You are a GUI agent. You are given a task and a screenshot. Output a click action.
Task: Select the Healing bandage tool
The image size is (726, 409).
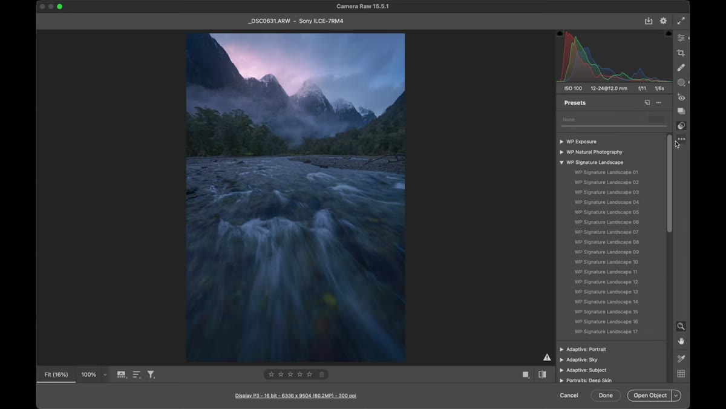click(x=681, y=68)
